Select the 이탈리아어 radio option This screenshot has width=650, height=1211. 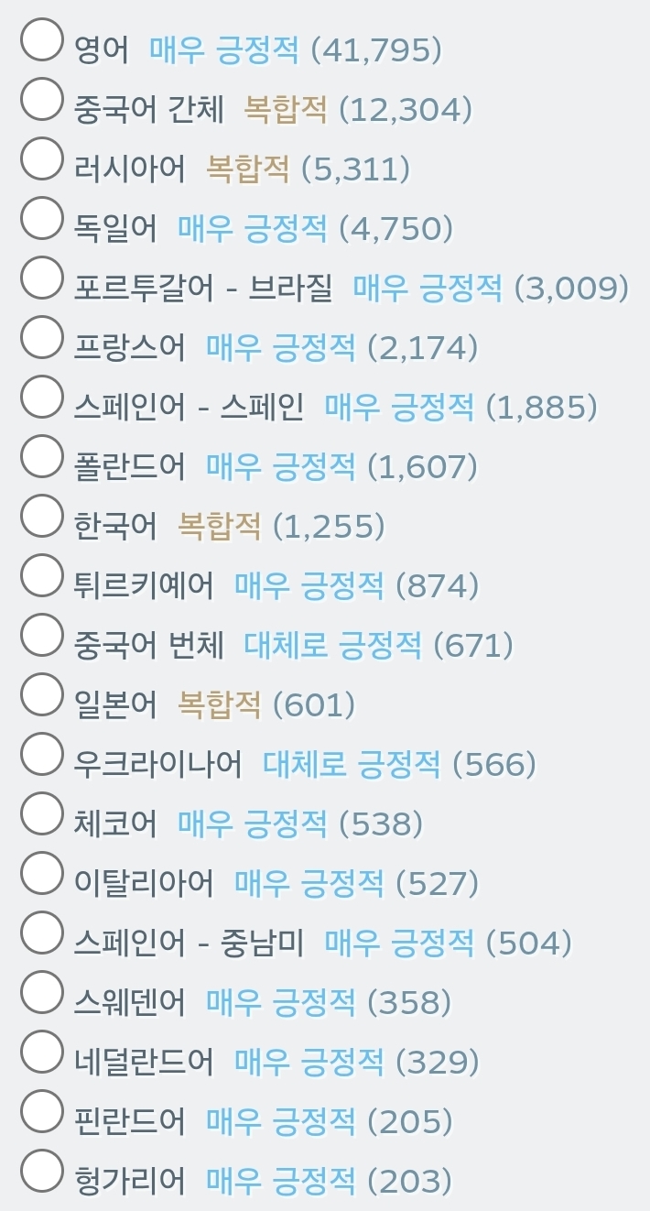(x=41, y=873)
